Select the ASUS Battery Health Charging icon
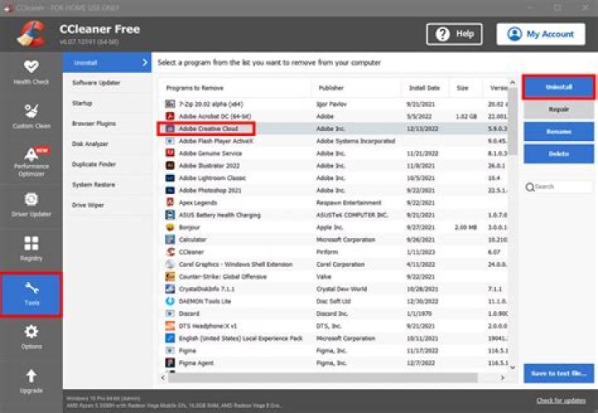598x413 pixels. pyautogui.click(x=170, y=215)
